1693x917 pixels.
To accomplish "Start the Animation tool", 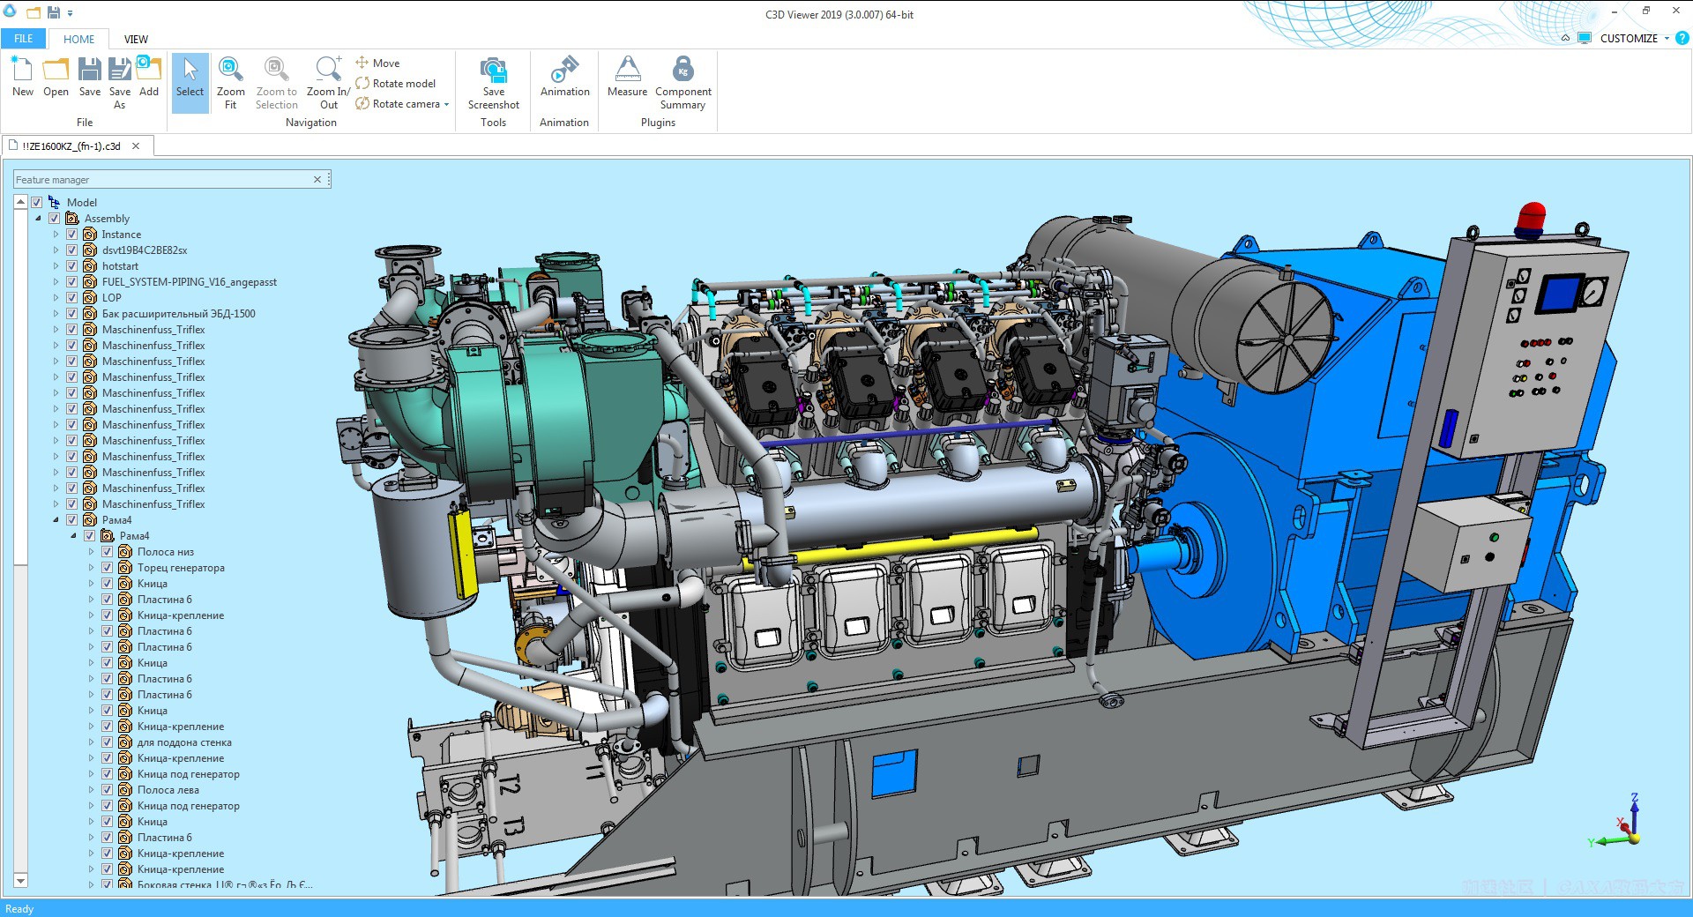I will tap(563, 79).
